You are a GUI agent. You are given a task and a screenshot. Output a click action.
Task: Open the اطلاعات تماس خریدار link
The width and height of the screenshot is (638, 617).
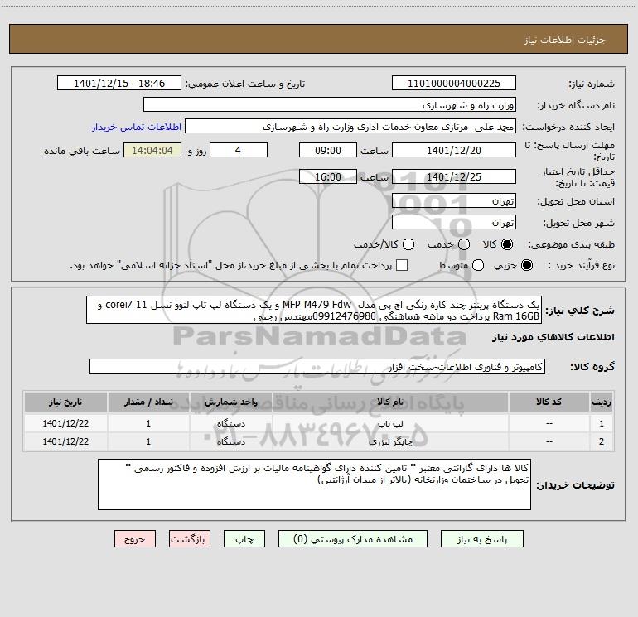[137, 127]
